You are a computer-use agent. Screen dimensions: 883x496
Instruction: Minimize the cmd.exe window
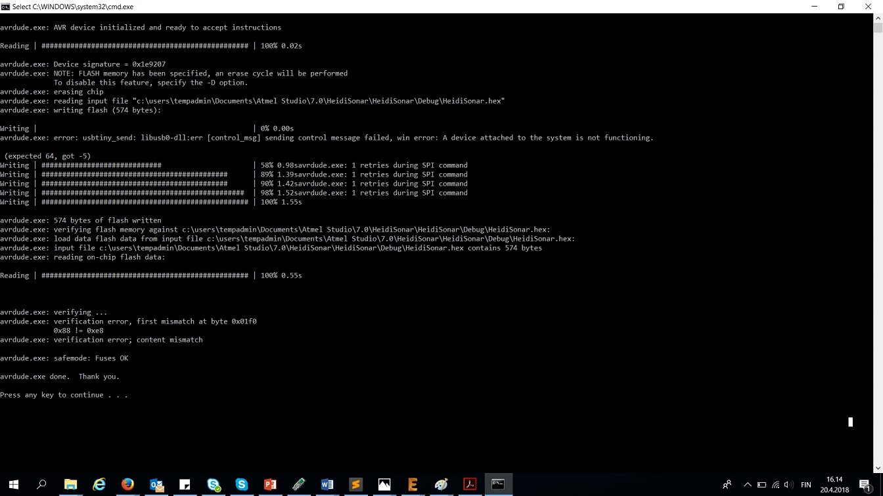[815, 7]
